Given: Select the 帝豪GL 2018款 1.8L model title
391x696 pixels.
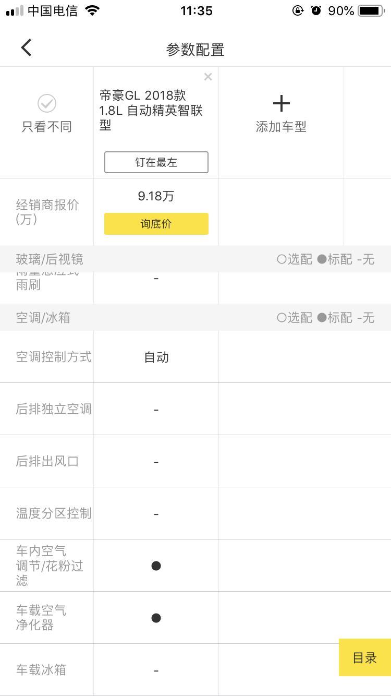Looking at the screenshot, I should [151, 110].
